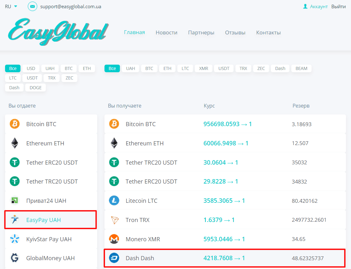Viewport: 351px width, 269px height.
Task: Click the Ethereum ETH icon under 'Вы отдаете'
Action: (15, 143)
